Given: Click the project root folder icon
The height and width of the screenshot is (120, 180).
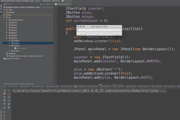Looking at the screenshot, I should (4, 7).
